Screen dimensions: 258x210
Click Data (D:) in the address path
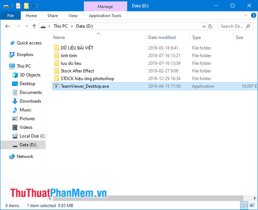85,26
